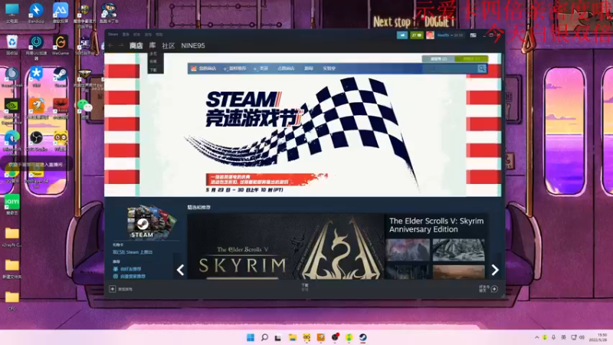Screen dimensions: 613x345
Task: Open the CFG folder on desktop
Action: click(x=11, y=301)
